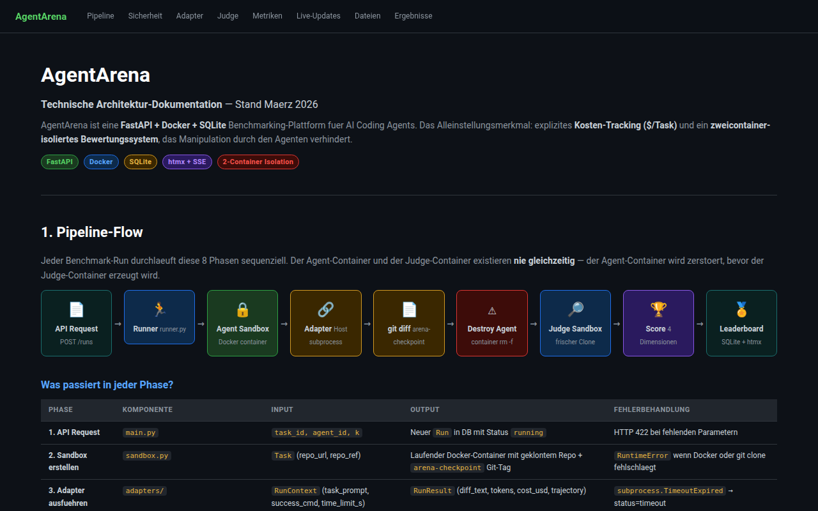Click the Runner running-person icon

click(x=159, y=310)
